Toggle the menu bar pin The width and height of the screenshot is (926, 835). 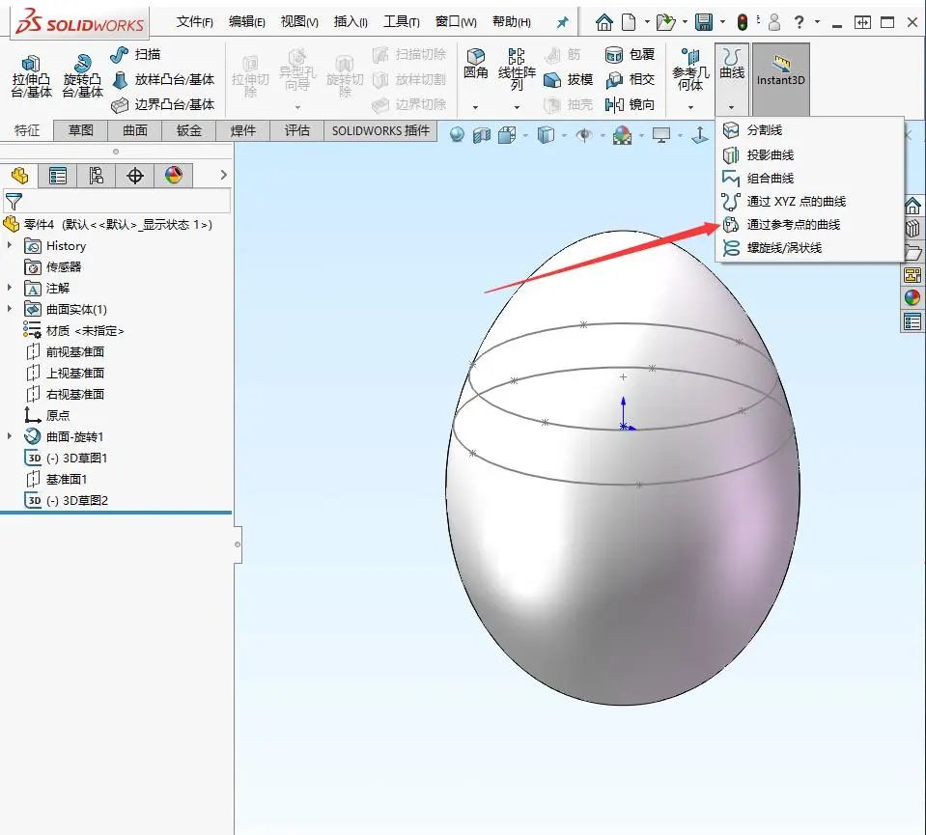(x=562, y=21)
